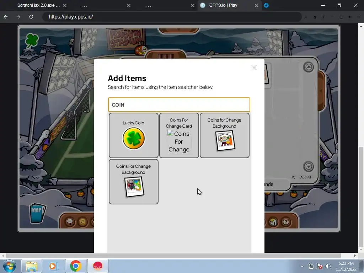Go forward in the browser
364x273 pixels.
pyautogui.click(x=18, y=17)
